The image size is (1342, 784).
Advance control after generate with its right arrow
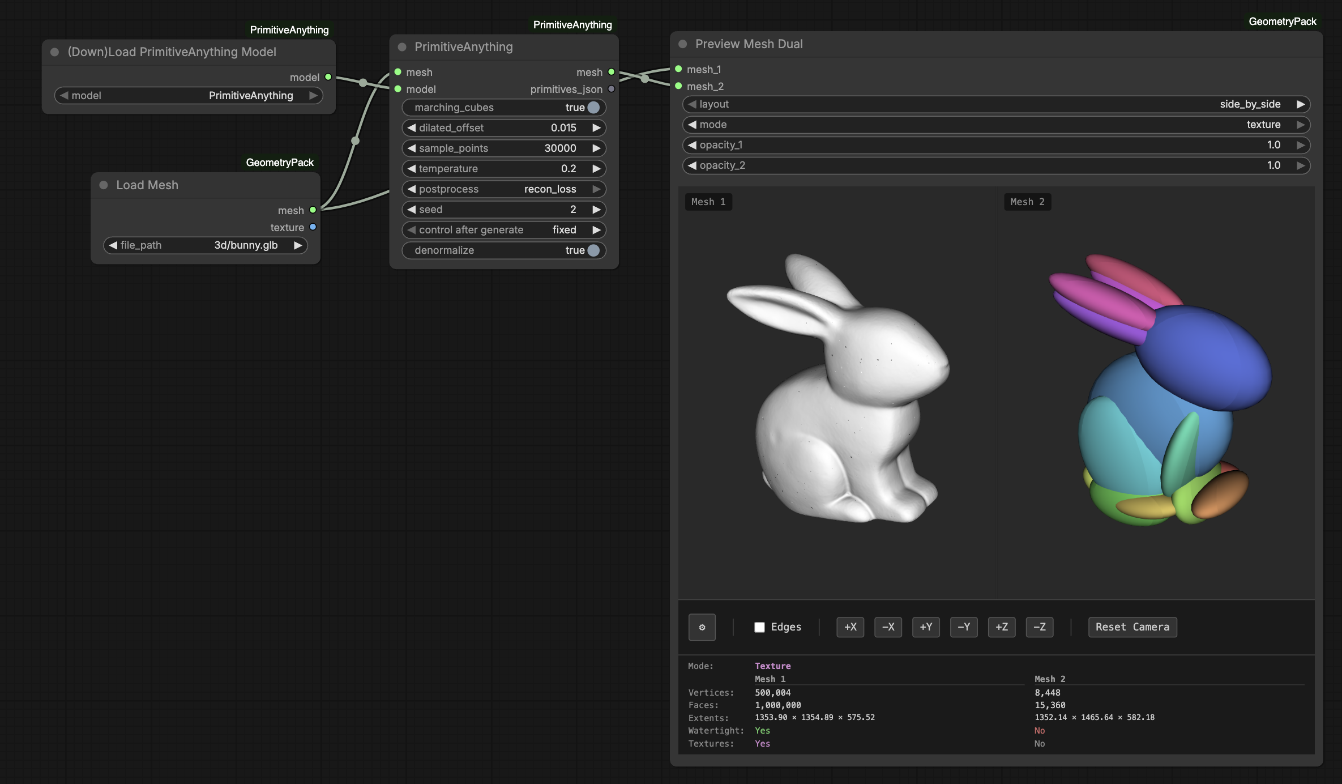[x=596, y=230]
